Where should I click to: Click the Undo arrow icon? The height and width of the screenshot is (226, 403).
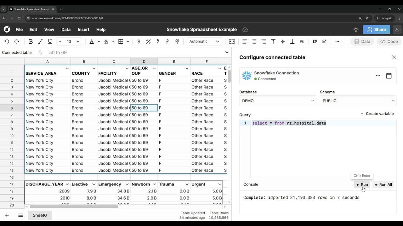coord(7,41)
